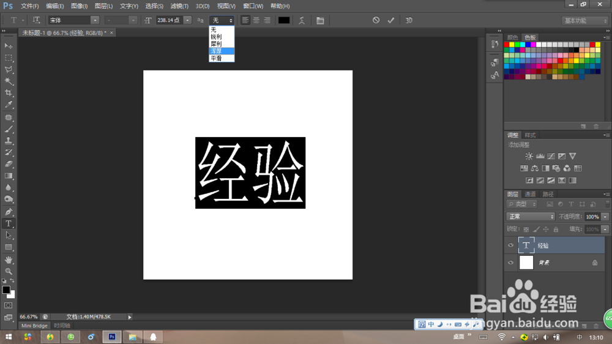Image resolution: width=612 pixels, height=344 pixels.
Task: Open the workspace switcher 基本功能
Action: pyautogui.click(x=585, y=21)
